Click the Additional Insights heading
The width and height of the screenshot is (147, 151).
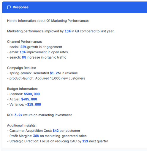click(x=22, y=126)
